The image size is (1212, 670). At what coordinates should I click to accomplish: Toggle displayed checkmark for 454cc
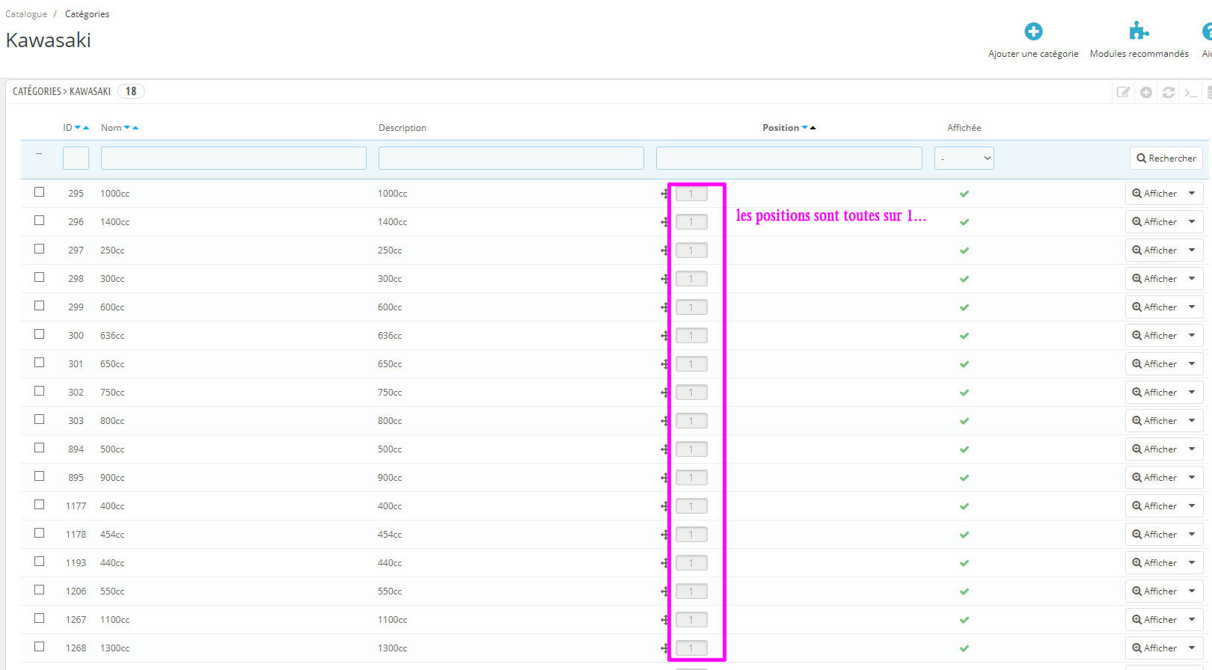click(964, 535)
